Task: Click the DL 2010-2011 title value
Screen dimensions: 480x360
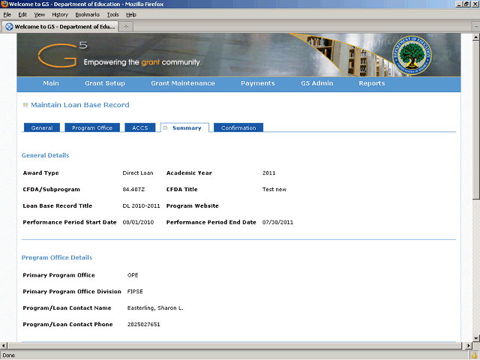Action: (141, 206)
